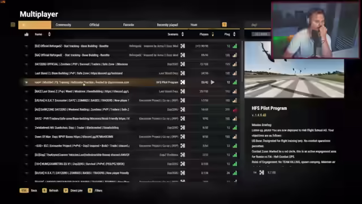
Task: Select the NA Official ReforgedZ server name
Action: tap(72, 55)
